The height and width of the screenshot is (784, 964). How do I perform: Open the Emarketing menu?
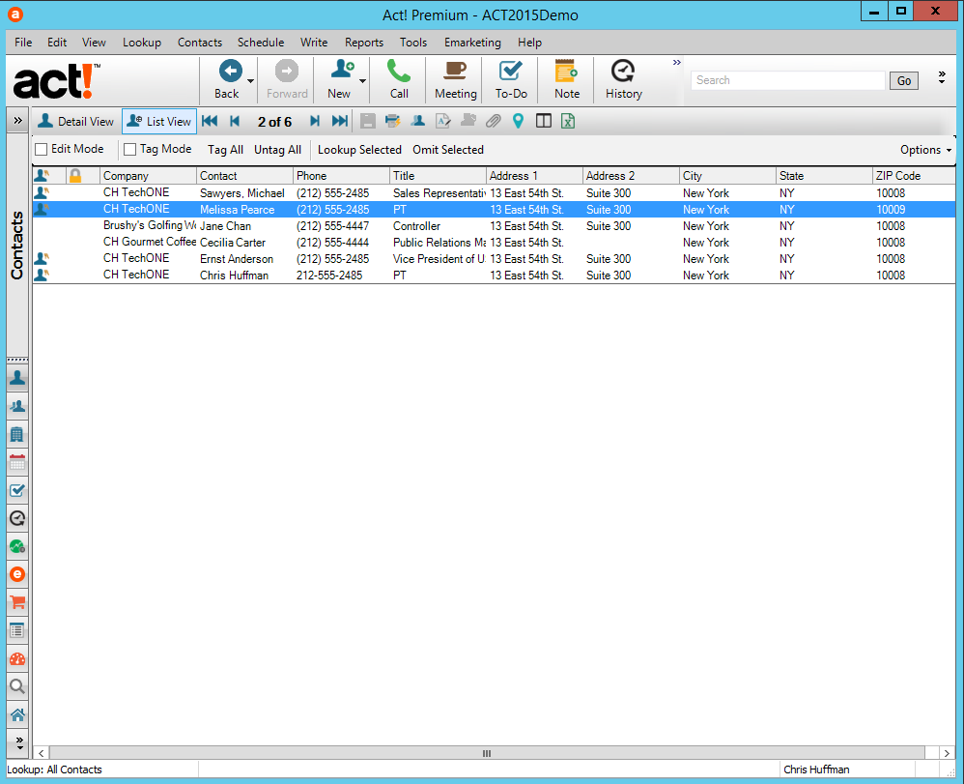coord(472,43)
